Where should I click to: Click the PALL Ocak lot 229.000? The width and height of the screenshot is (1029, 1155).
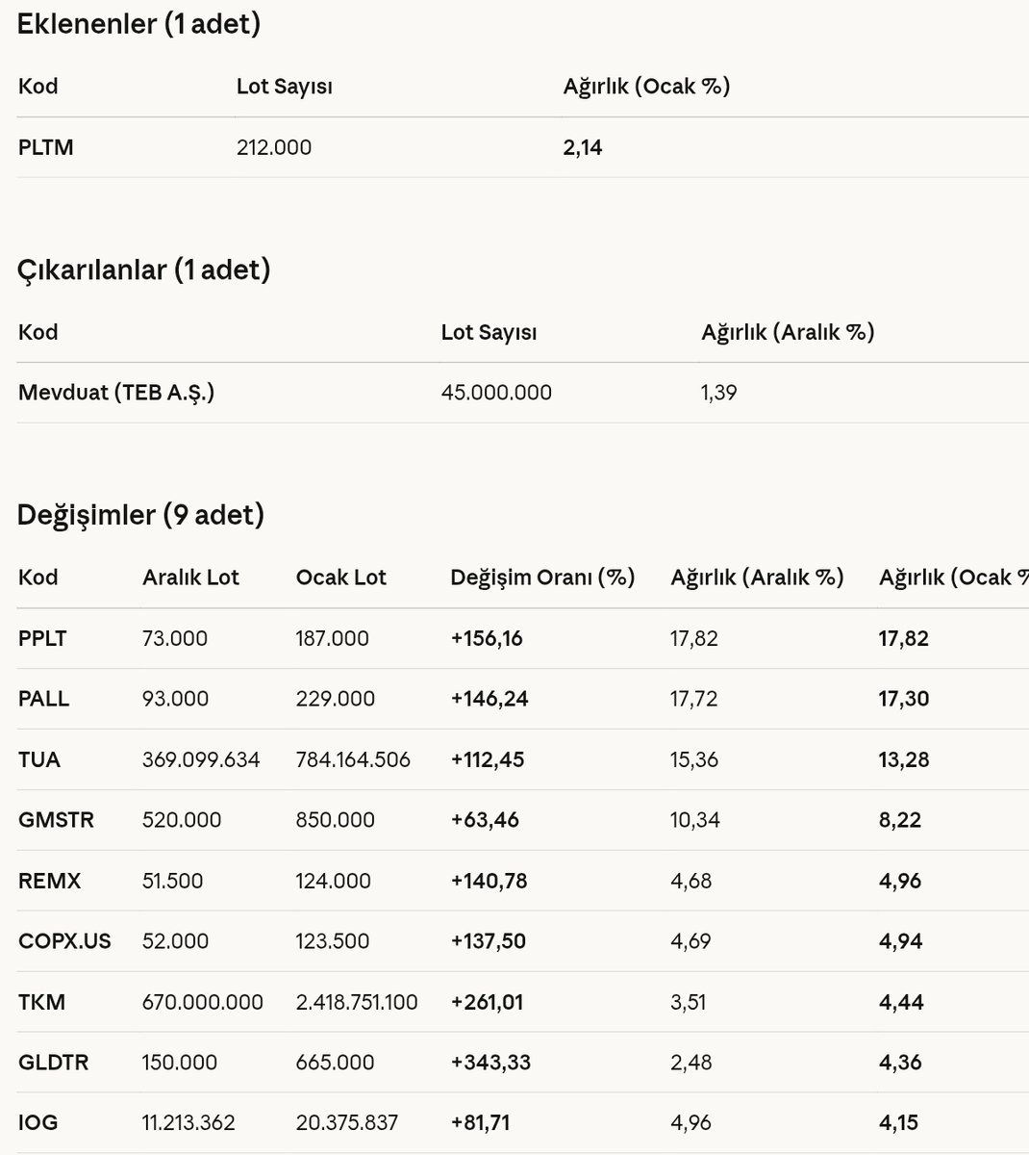point(336,699)
